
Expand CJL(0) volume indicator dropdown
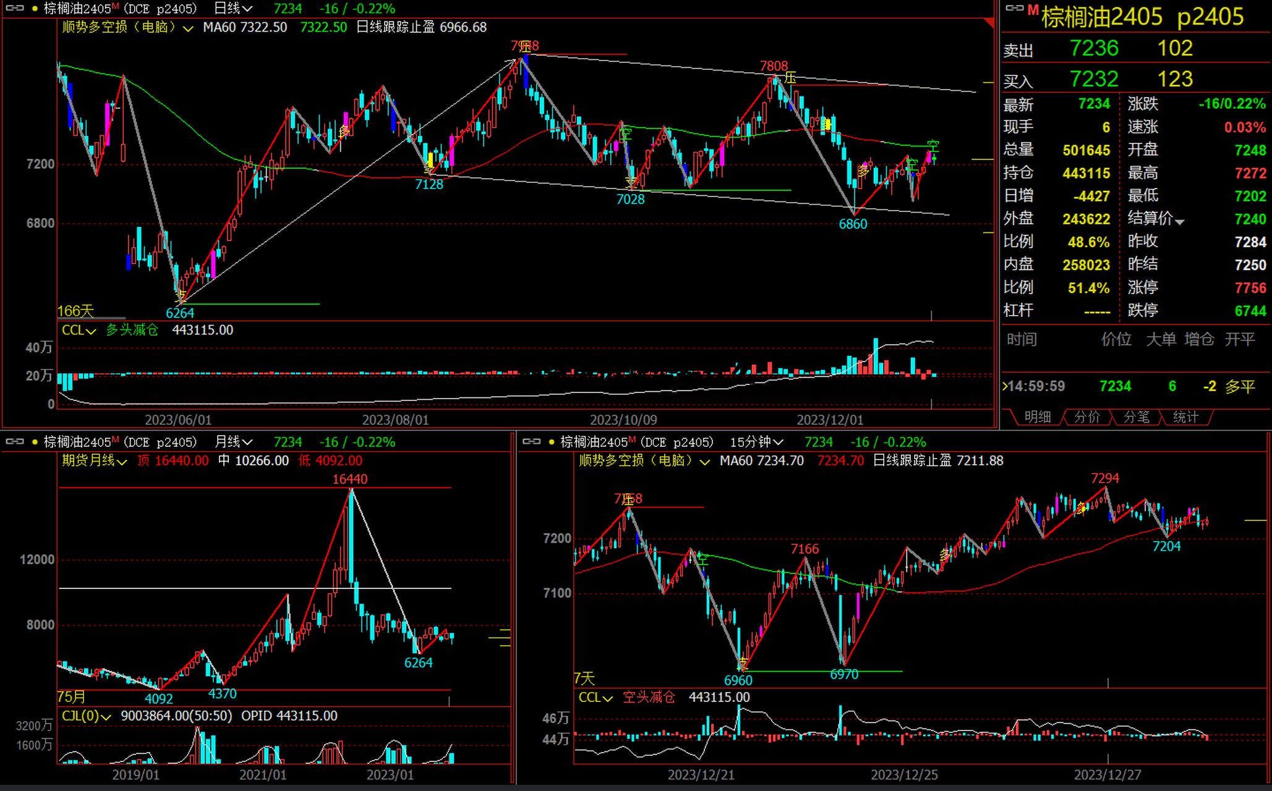(105, 717)
